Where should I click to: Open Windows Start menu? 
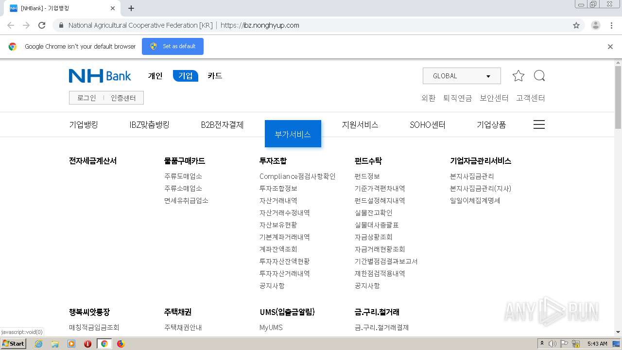(x=13, y=344)
